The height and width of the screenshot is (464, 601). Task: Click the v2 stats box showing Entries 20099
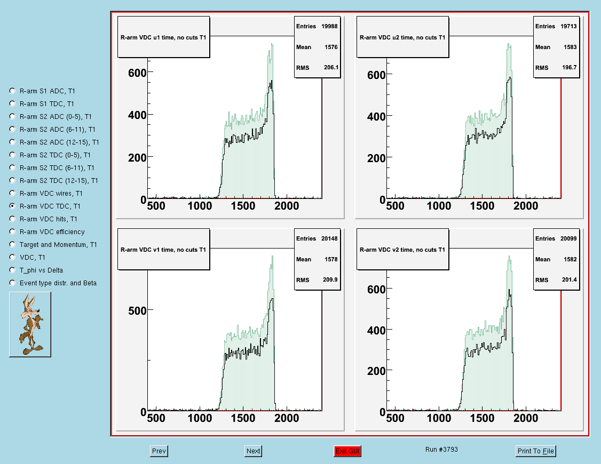coord(556,259)
